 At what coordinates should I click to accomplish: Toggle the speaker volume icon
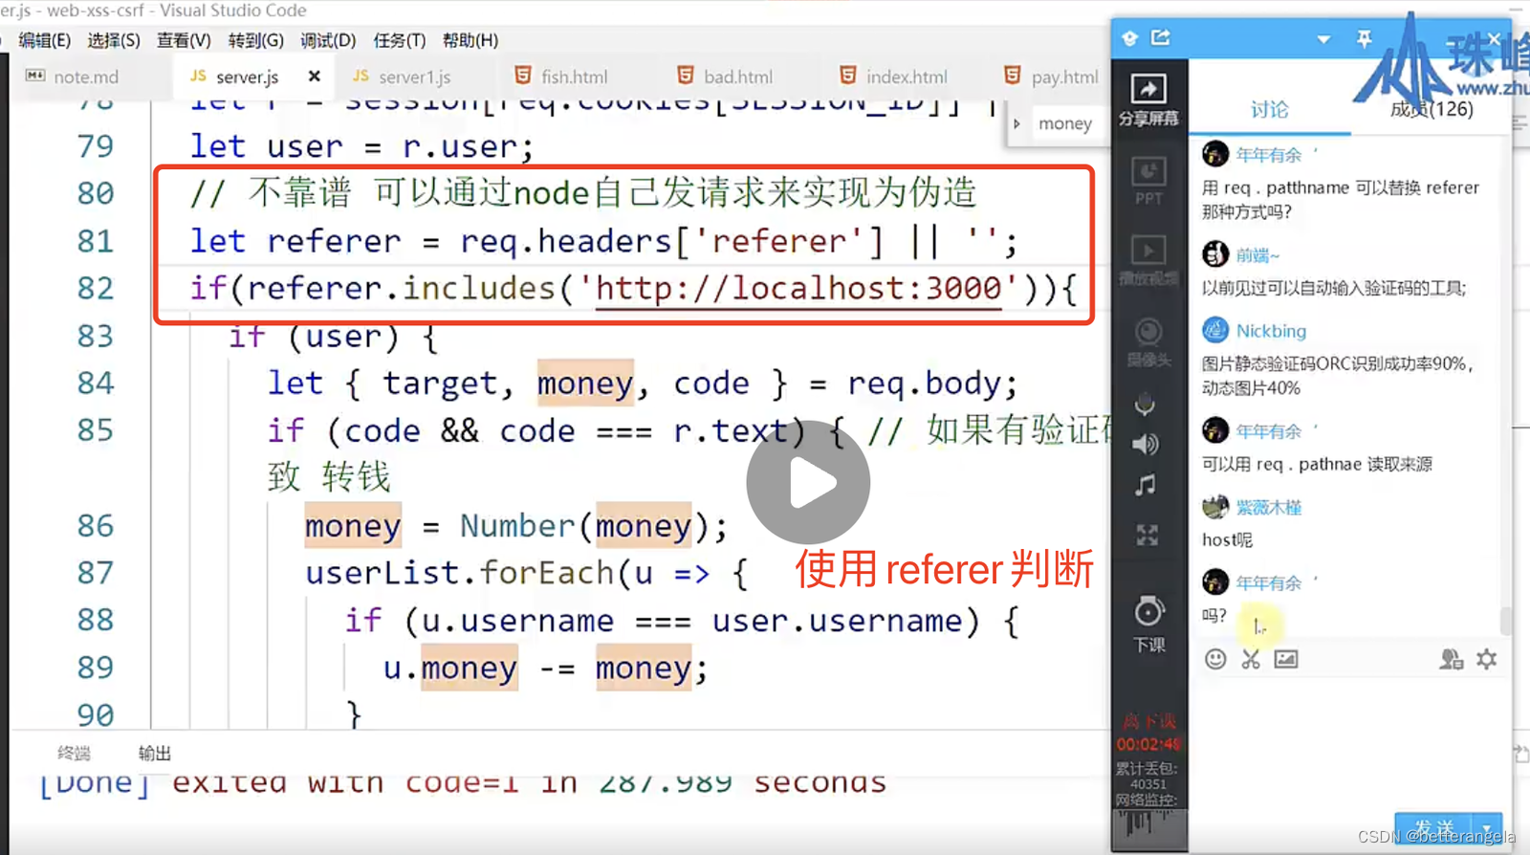(1146, 444)
